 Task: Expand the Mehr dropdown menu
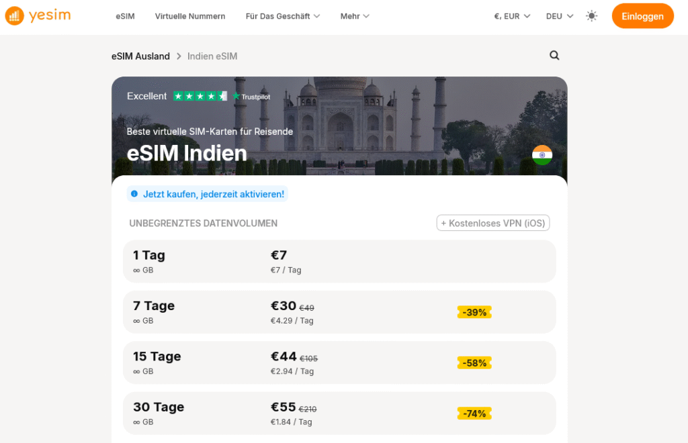pos(354,15)
